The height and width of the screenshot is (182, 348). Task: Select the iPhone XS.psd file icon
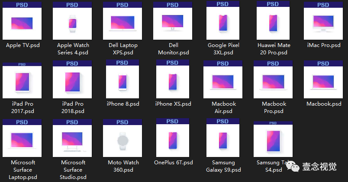(173, 79)
